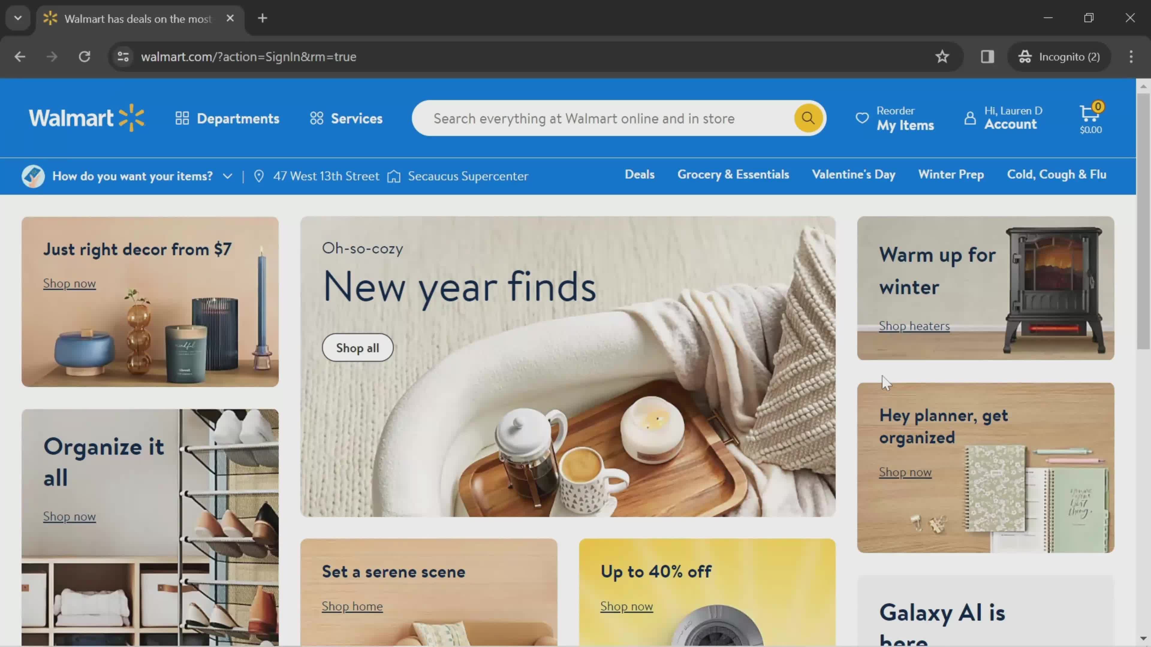Open Valentine's Day tab
Viewport: 1151px width, 647px height.
point(853,175)
